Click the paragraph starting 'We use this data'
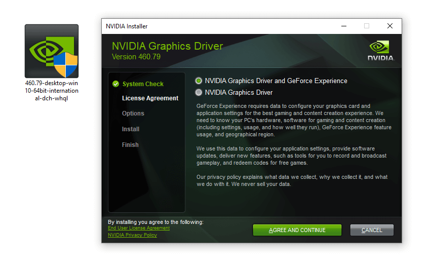The height and width of the screenshot is (266, 432). click(x=292, y=156)
